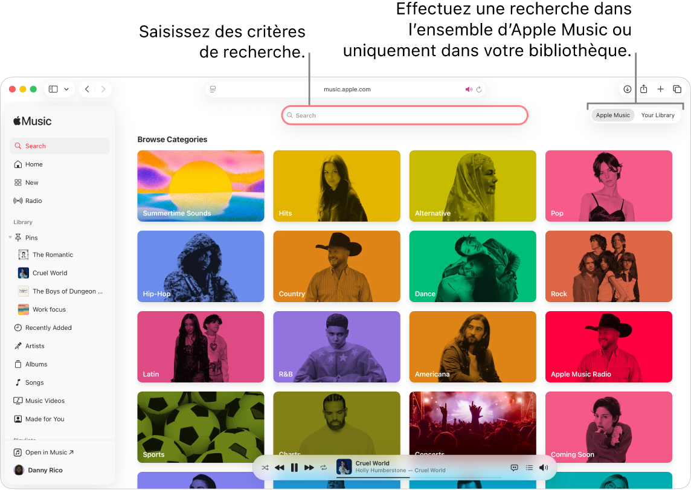Click the playback progress bar

[x=419, y=478]
